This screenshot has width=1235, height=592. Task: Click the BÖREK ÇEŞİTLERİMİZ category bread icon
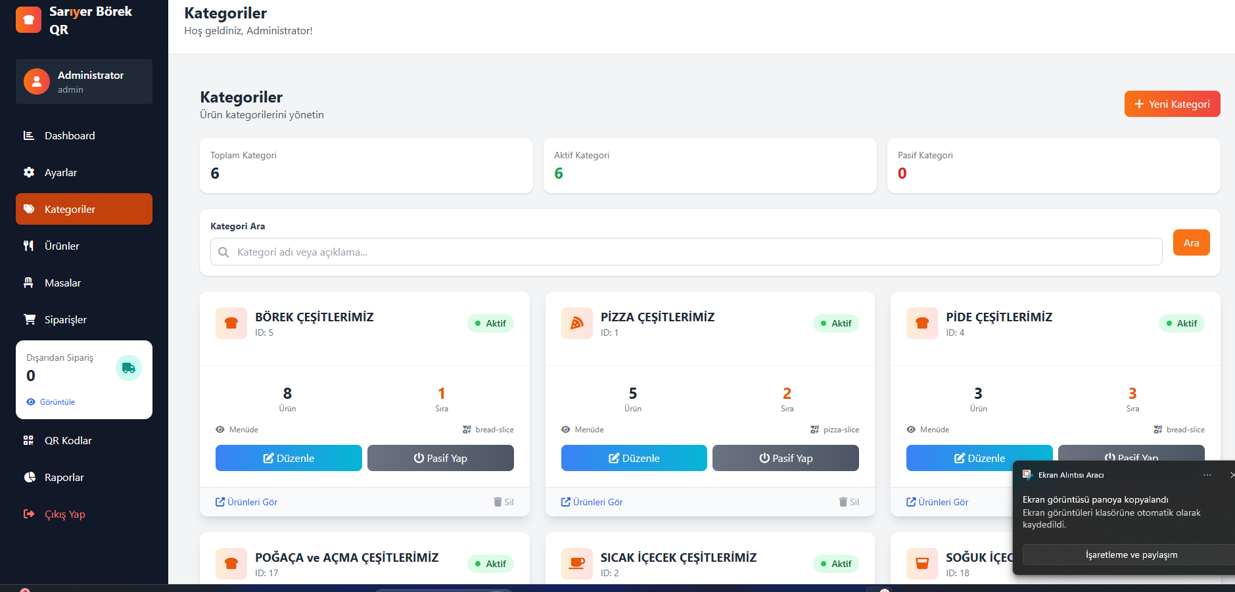pyautogui.click(x=231, y=323)
